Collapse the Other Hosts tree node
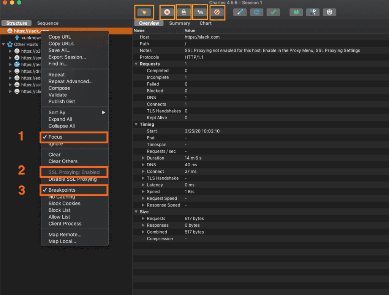The height and width of the screenshot is (295, 389). click(4, 44)
